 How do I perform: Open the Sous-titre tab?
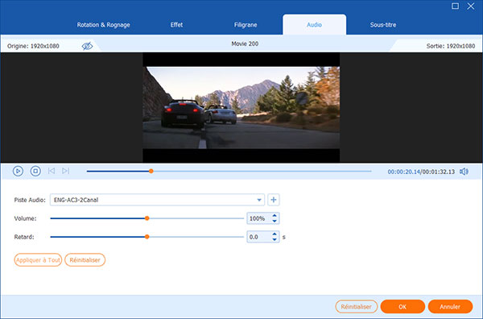383,25
